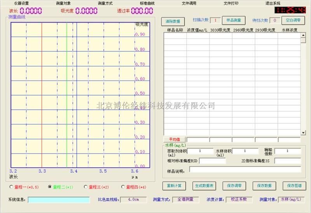Click the 3030吸光度 column header
The width and height of the screenshot is (311, 213).
click(x=220, y=30)
